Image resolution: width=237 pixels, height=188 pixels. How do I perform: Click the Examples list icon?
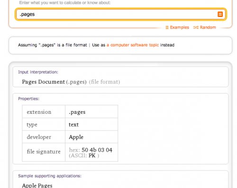(167, 27)
